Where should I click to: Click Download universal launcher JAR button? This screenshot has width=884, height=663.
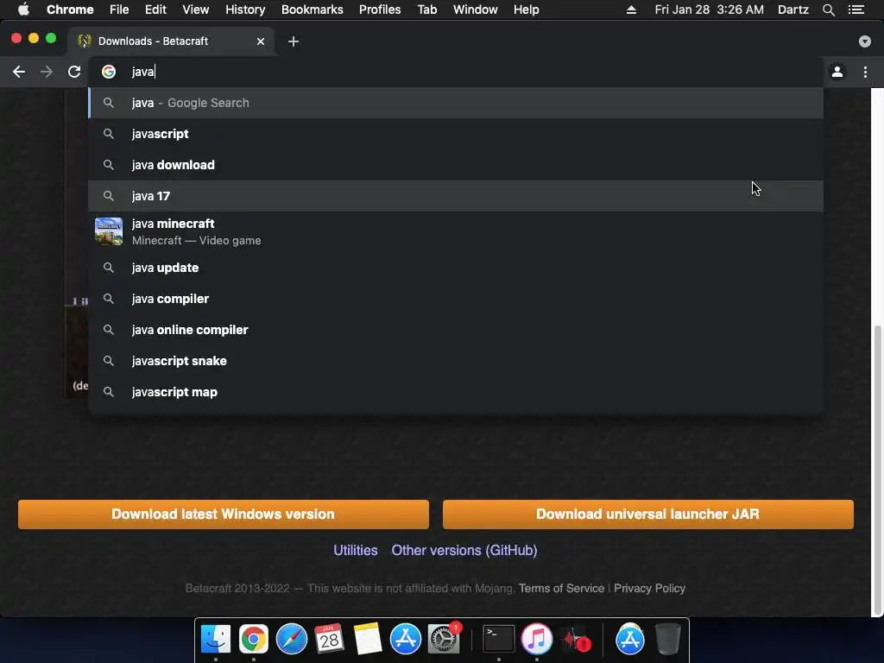[647, 515]
